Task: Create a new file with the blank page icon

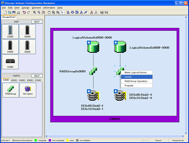Action: (x=5, y=12)
